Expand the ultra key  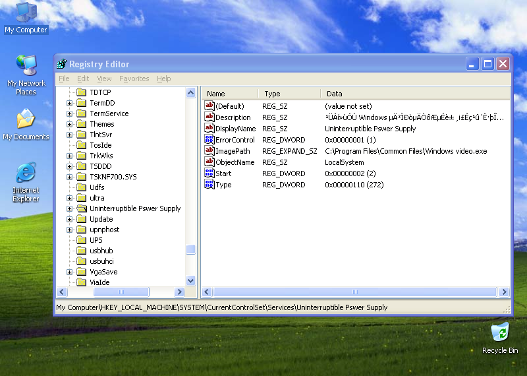pyautogui.click(x=69, y=198)
